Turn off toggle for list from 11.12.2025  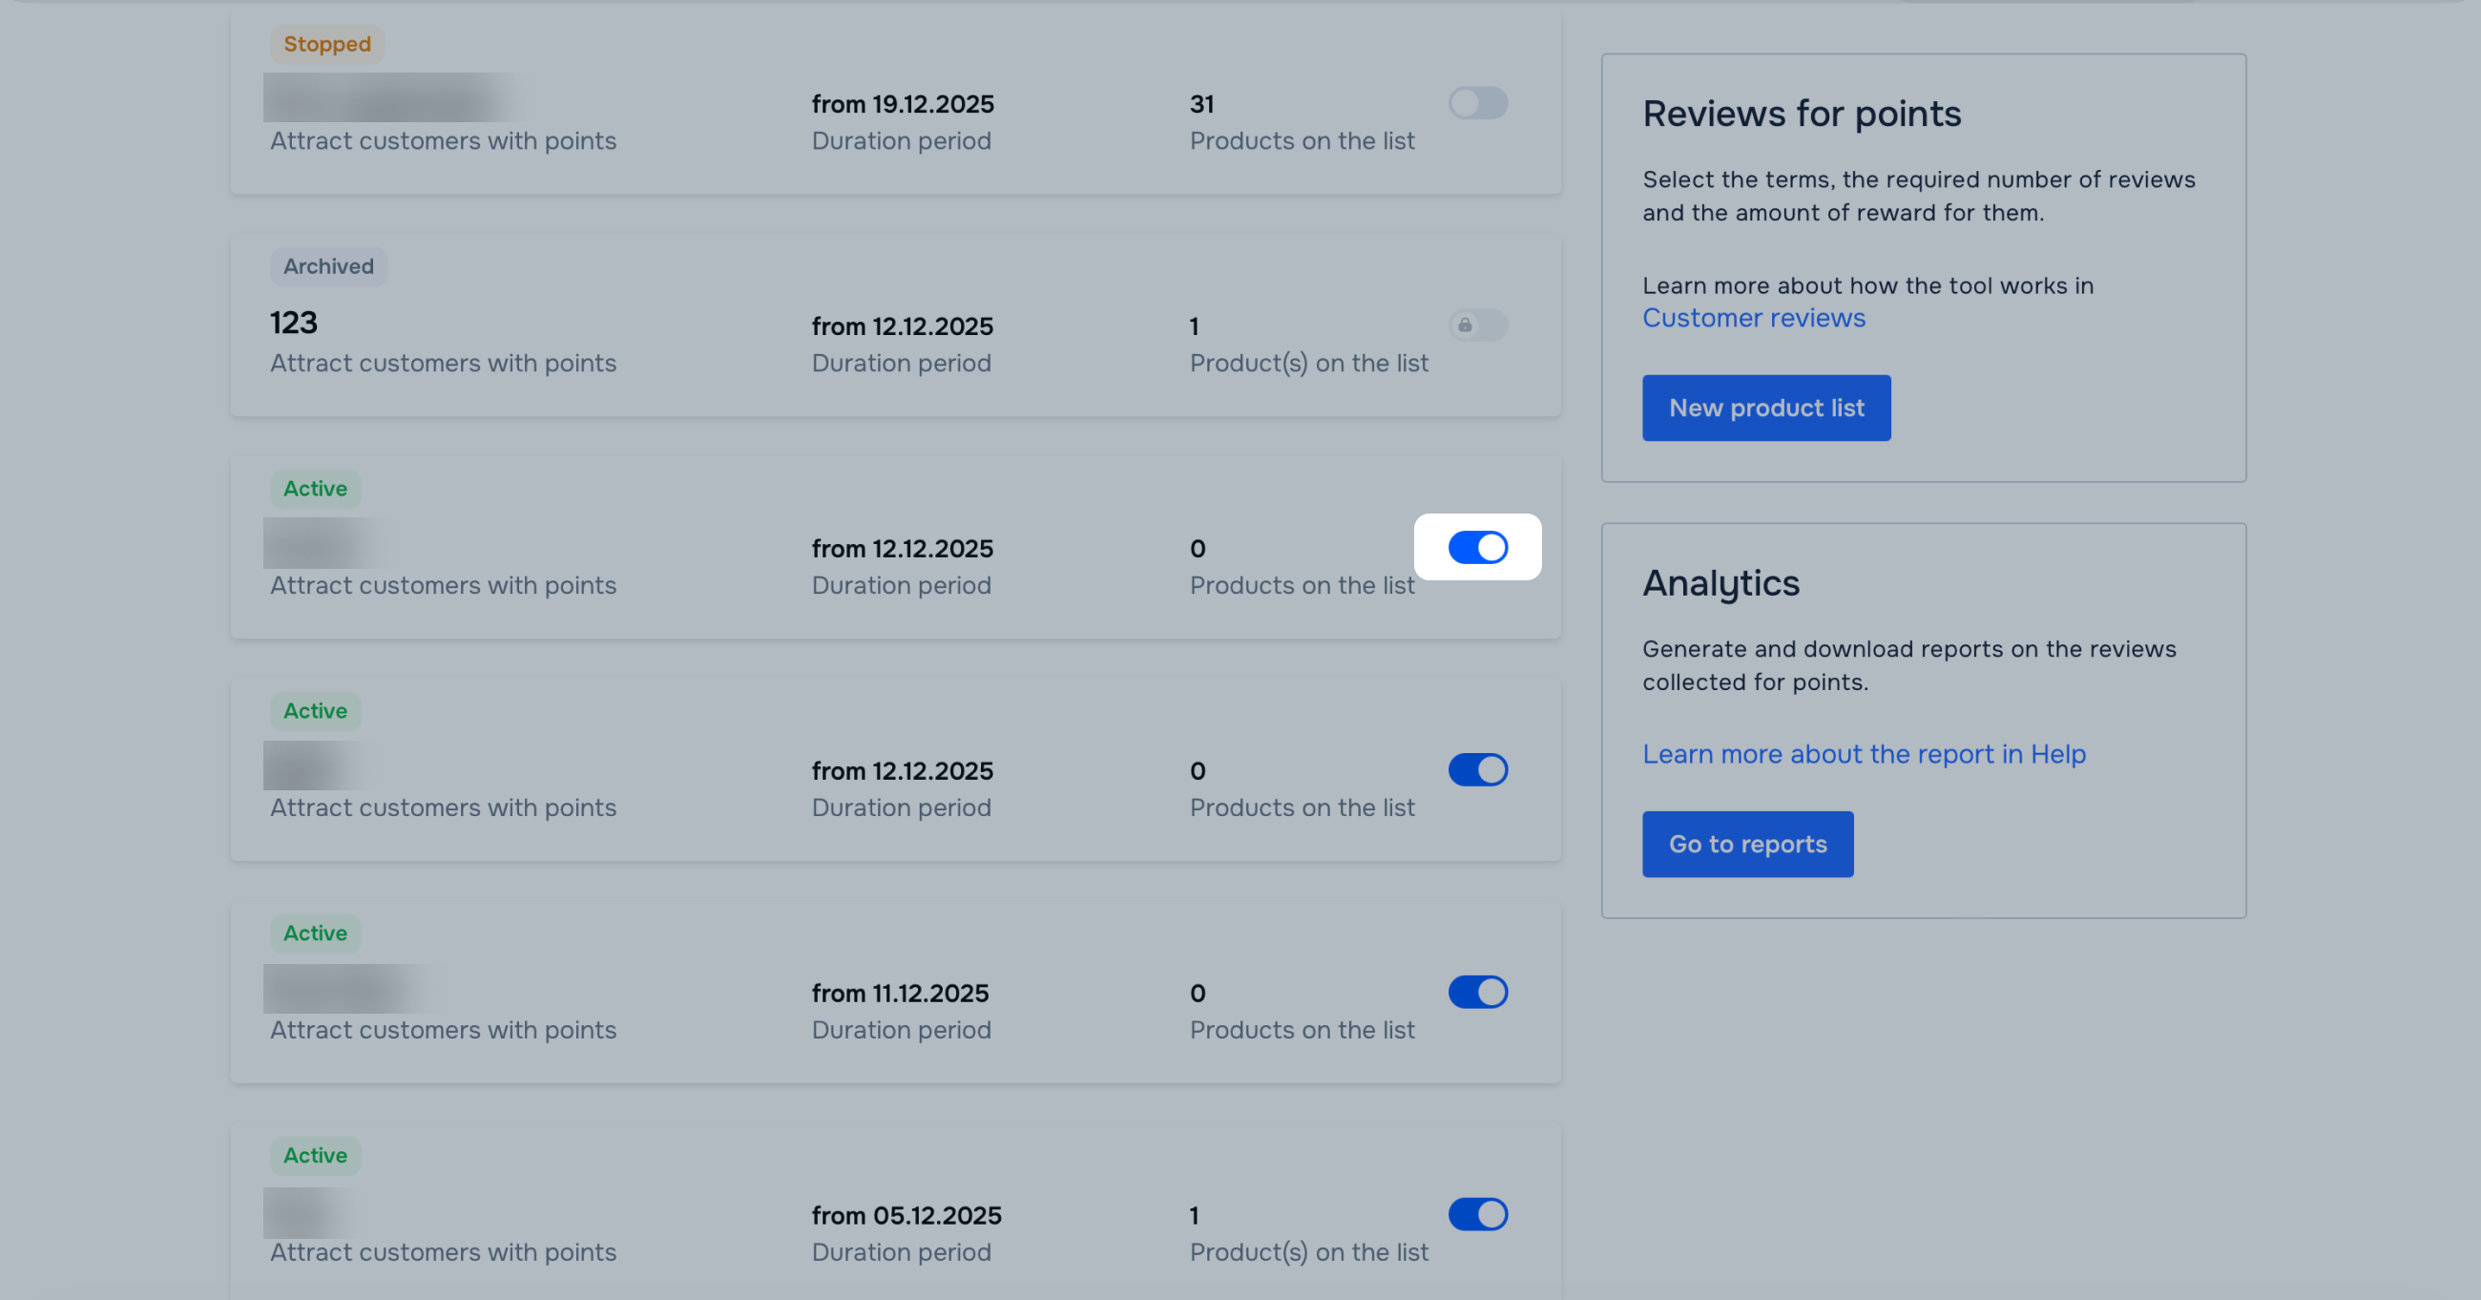tap(1477, 992)
